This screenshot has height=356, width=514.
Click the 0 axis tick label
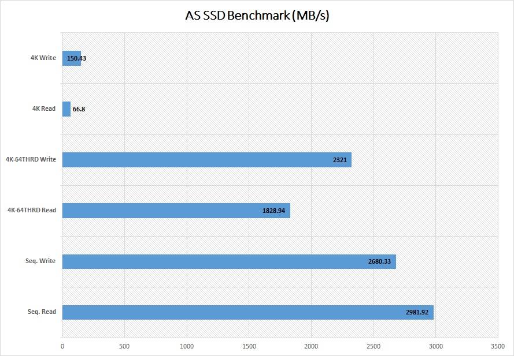coord(62,347)
